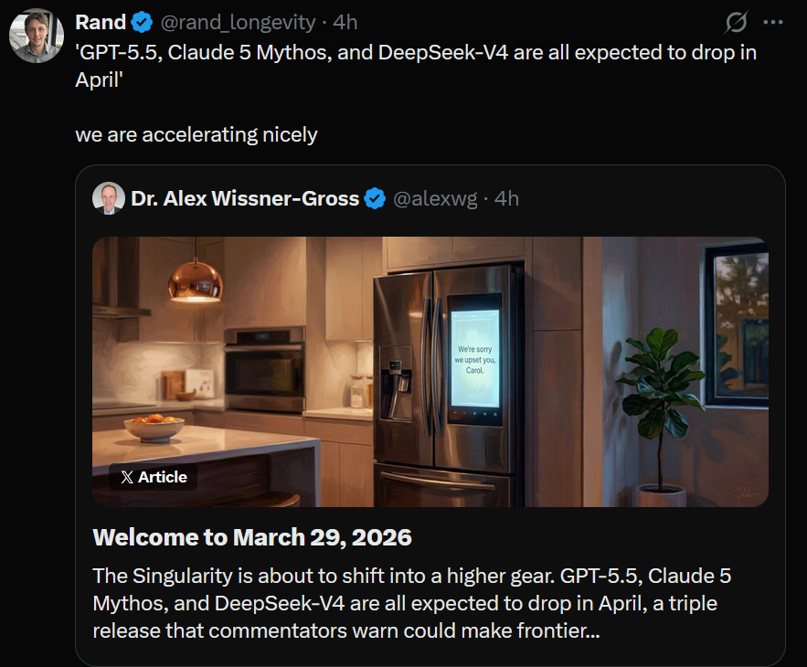Open Dr. Alex Wissner-Gross name link
The height and width of the screenshot is (667, 807).
[245, 198]
